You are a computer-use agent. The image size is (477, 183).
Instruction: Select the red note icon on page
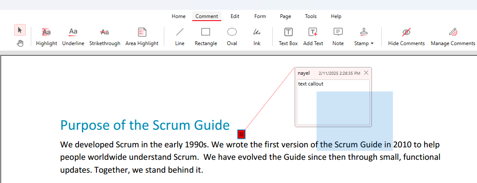click(x=242, y=134)
